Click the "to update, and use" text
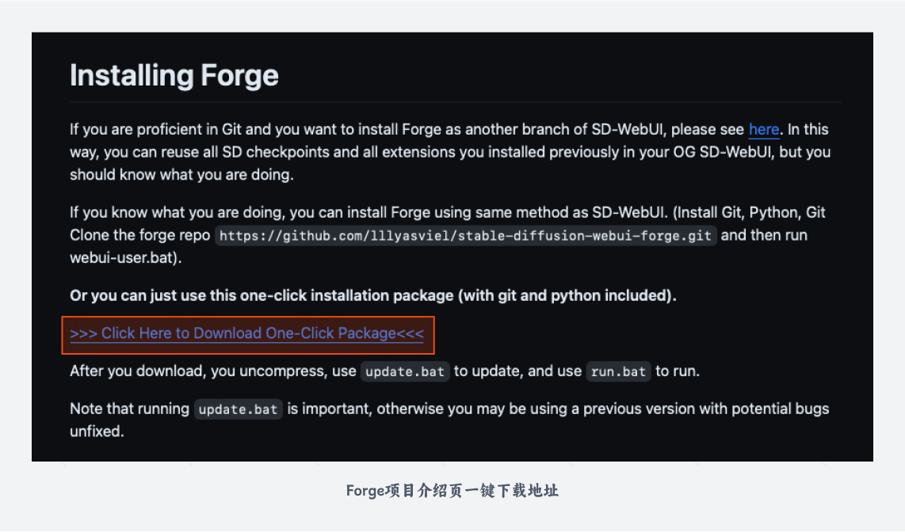Viewport: 905px width, 532px height. click(517, 371)
